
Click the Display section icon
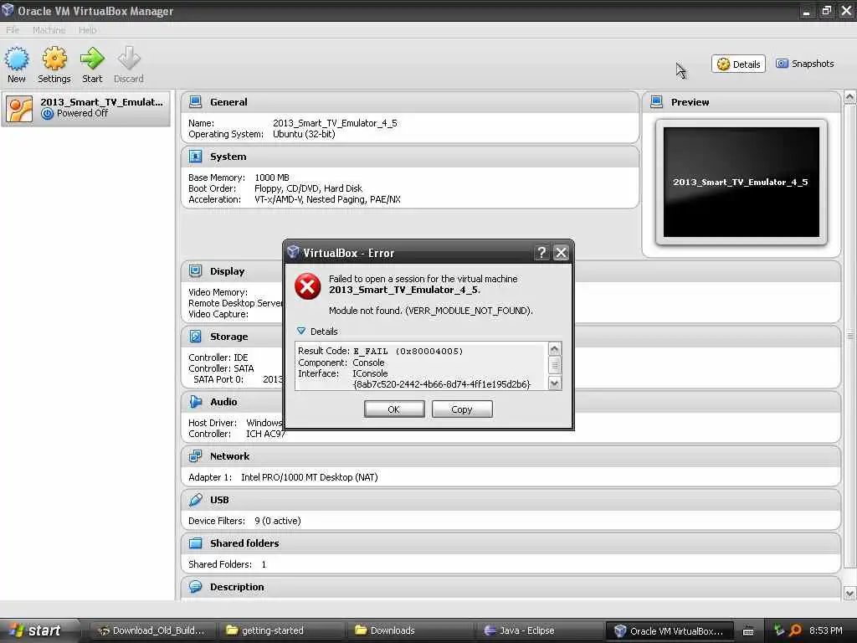tap(195, 270)
